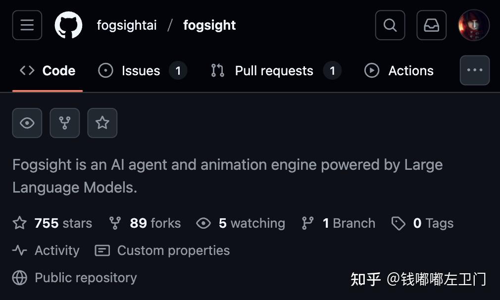Screen dimensions: 500x300
Task: Open the 5 watching link
Action: tap(241, 223)
